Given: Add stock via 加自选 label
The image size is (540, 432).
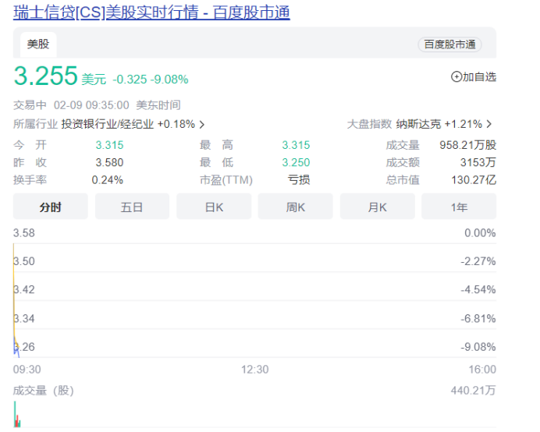Looking at the screenshot, I should pos(479,76).
